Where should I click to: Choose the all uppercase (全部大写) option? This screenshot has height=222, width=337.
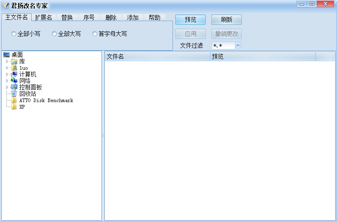[54, 34]
